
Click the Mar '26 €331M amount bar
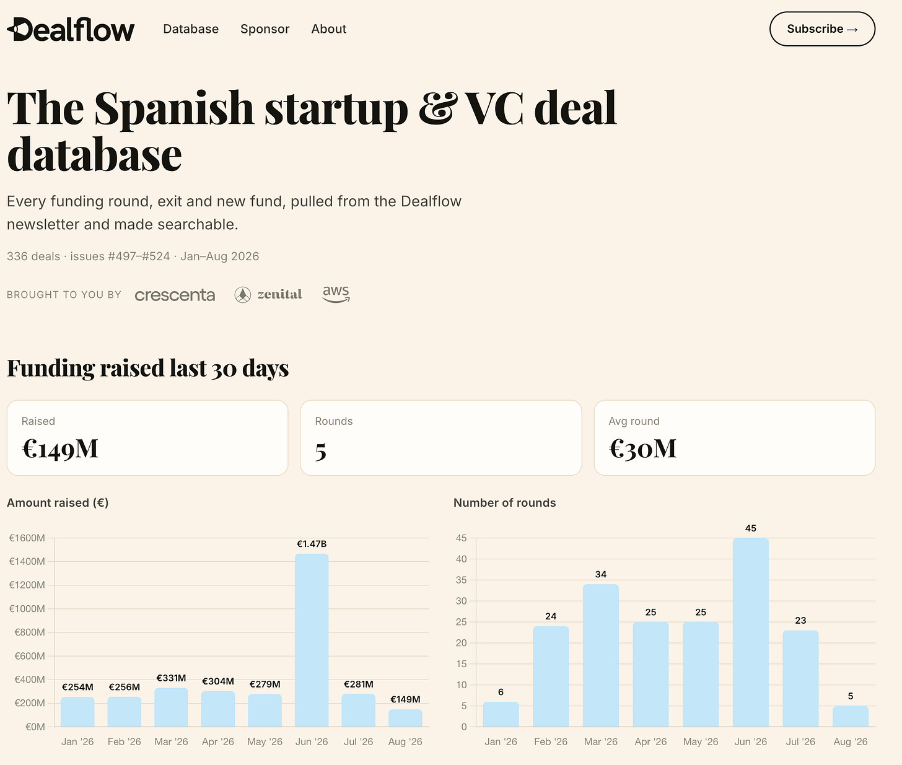(x=171, y=707)
